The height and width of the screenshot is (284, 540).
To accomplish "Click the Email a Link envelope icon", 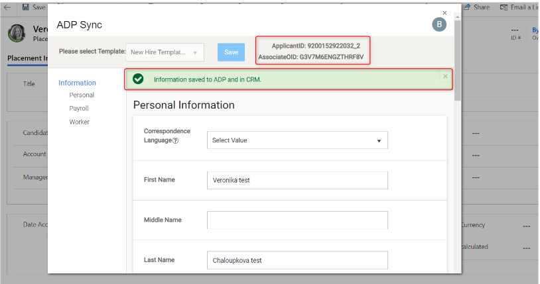I will point(504,7).
